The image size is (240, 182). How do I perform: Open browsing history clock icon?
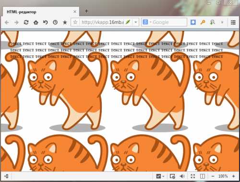(55, 22)
